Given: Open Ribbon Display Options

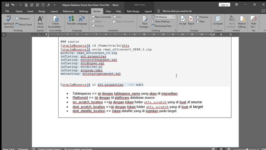Looking at the screenshot, I should [x=236, y=5].
